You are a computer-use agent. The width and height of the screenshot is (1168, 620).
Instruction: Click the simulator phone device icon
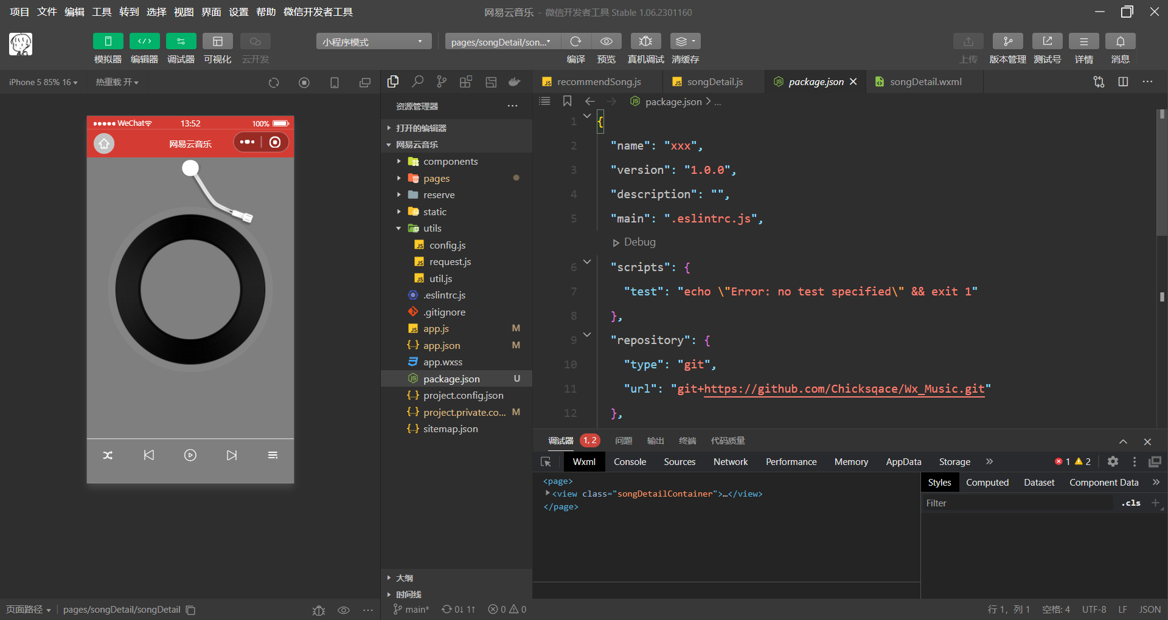pos(335,83)
